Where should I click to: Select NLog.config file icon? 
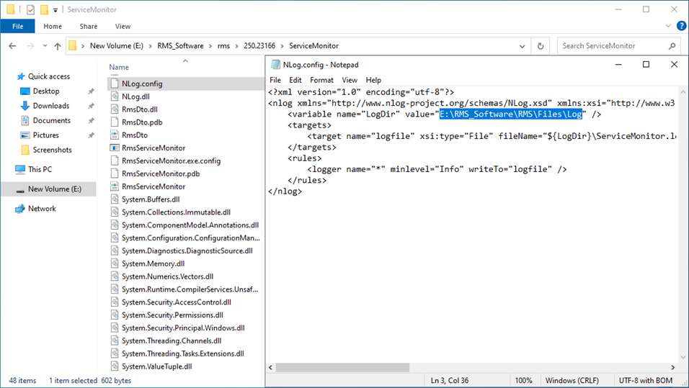[115, 84]
